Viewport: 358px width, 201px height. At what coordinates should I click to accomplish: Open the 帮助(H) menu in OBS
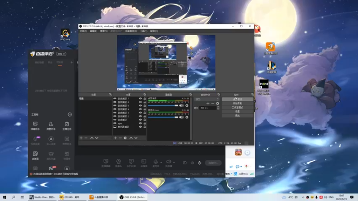click(154, 31)
